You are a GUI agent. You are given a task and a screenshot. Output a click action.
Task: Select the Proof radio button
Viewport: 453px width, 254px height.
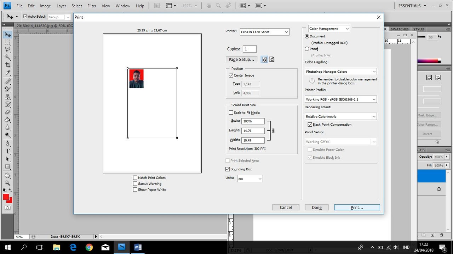point(307,49)
